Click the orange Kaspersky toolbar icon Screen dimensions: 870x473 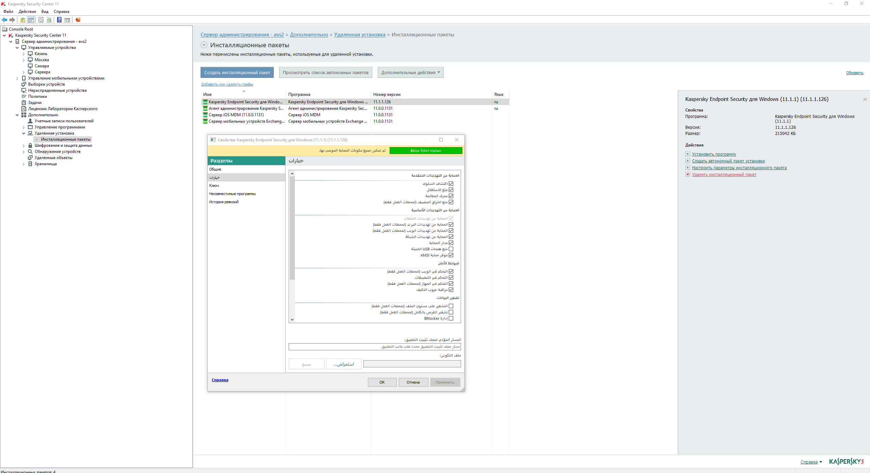coord(78,20)
